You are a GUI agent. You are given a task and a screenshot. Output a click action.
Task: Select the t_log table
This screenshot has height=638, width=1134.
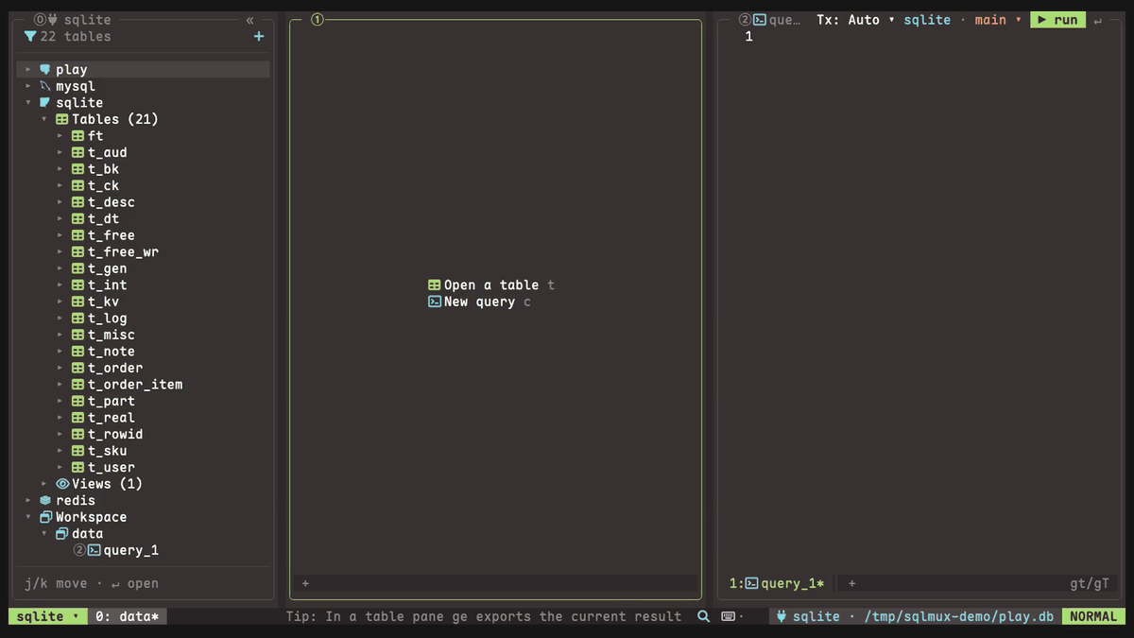pyautogui.click(x=108, y=319)
